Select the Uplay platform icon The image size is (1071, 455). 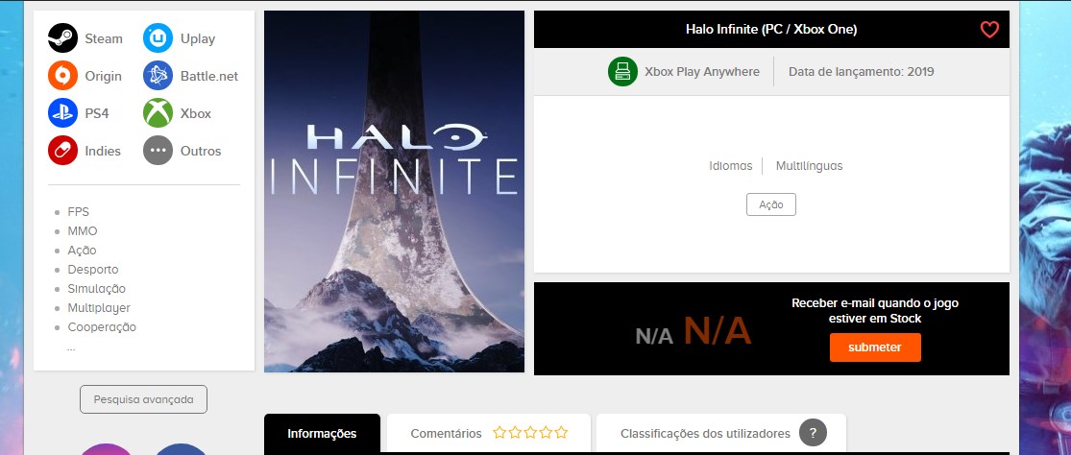(x=158, y=38)
